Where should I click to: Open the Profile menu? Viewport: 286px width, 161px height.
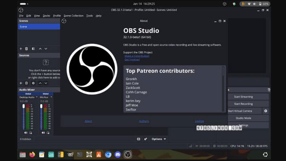(57, 16)
